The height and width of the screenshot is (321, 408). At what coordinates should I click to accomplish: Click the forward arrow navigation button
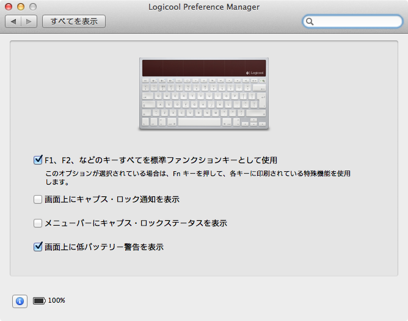click(29, 21)
